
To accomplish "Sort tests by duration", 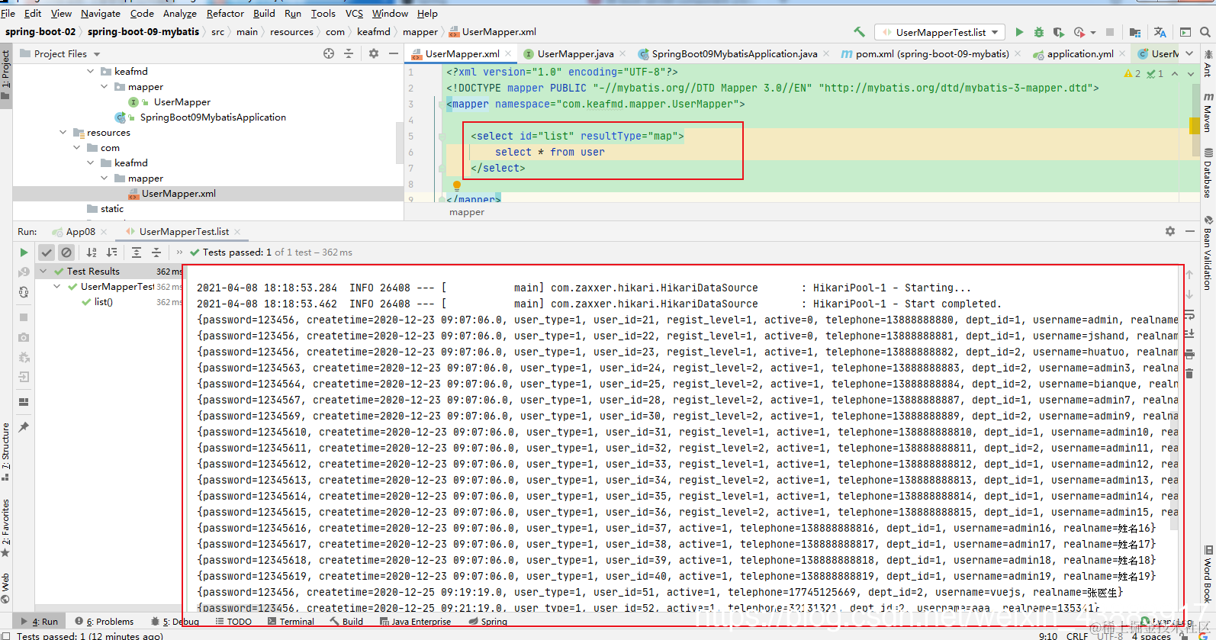I will (111, 252).
